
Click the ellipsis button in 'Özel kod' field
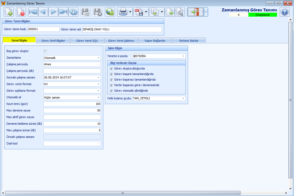point(99,144)
